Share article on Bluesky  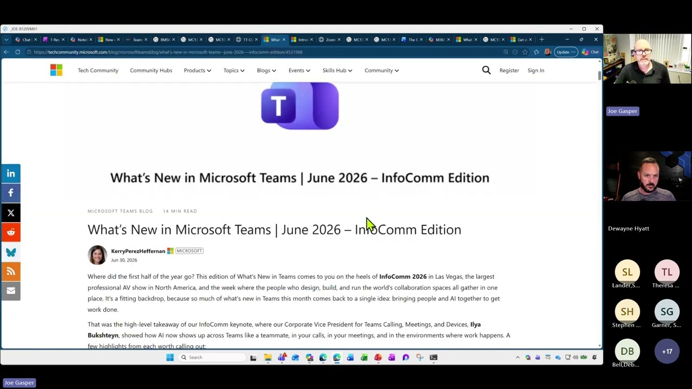[11, 252]
